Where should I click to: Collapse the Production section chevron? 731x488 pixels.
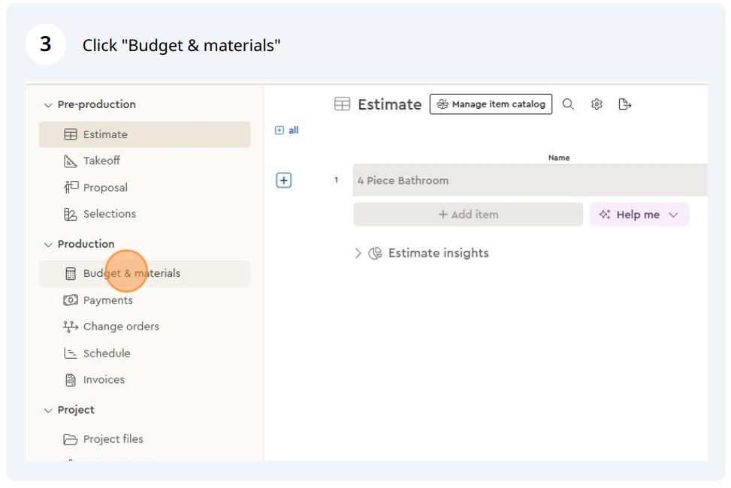[49, 245]
